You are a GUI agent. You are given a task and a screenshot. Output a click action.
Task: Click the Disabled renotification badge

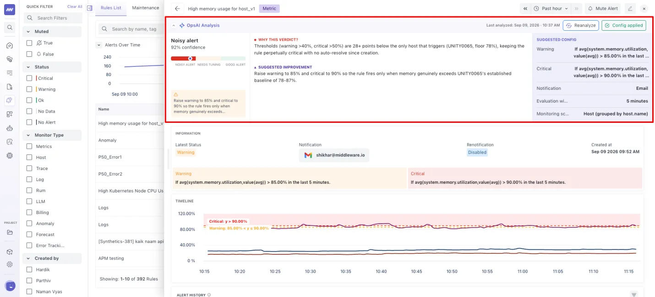point(477,152)
